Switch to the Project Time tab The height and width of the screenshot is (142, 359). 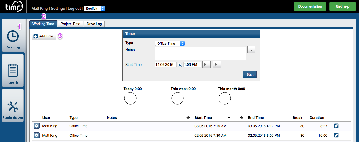(x=71, y=24)
